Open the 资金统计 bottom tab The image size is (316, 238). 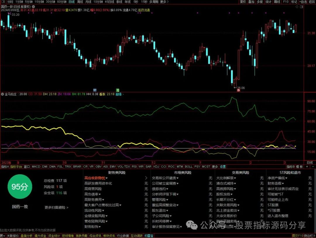coord(54,236)
